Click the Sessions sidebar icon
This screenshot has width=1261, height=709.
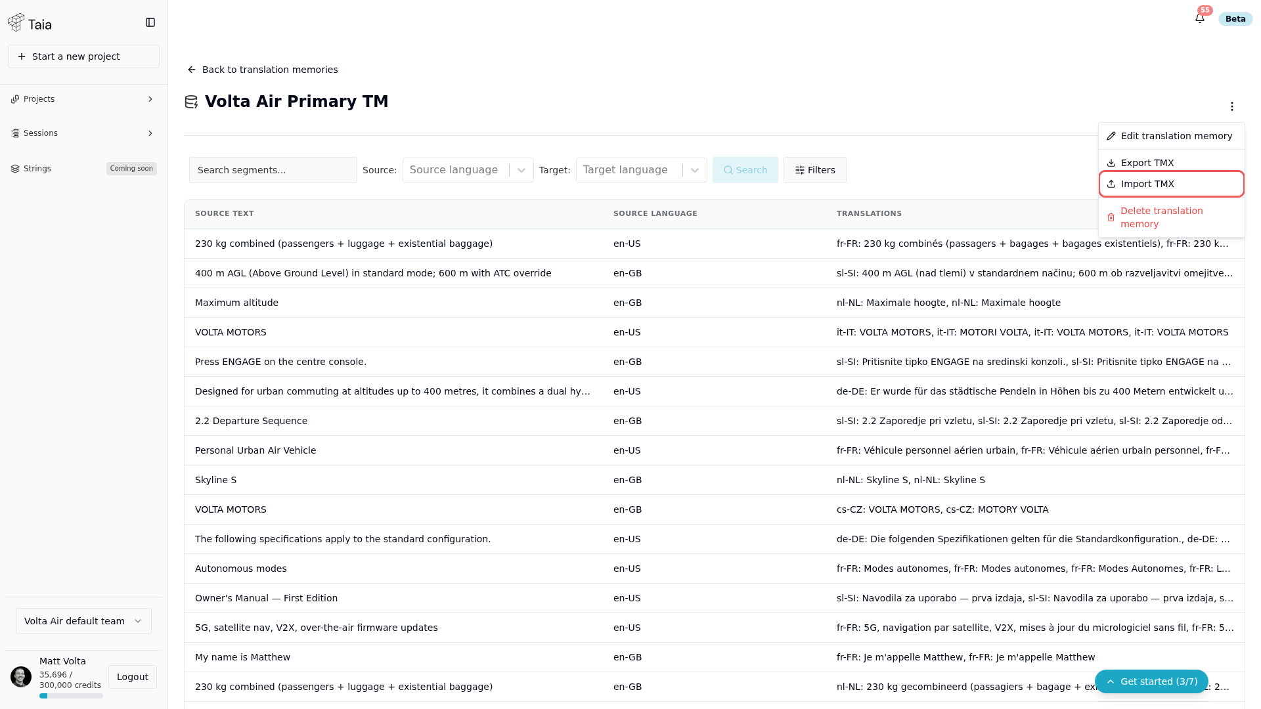coord(15,133)
